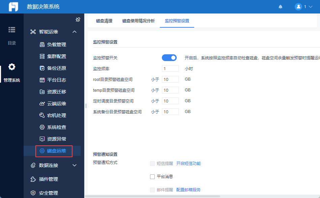The width and height of the screenshot is (320, 198).
Task: Click the root目录预警磁盘空间 input field
Action: pyautogui.click(x=170, y=79)
